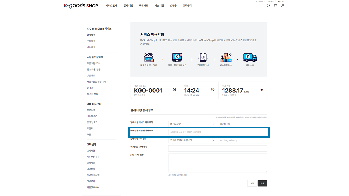This screenshot has height=196, width=349.
Task: Click the search magnifier icon in header
Action: [268, 6]
